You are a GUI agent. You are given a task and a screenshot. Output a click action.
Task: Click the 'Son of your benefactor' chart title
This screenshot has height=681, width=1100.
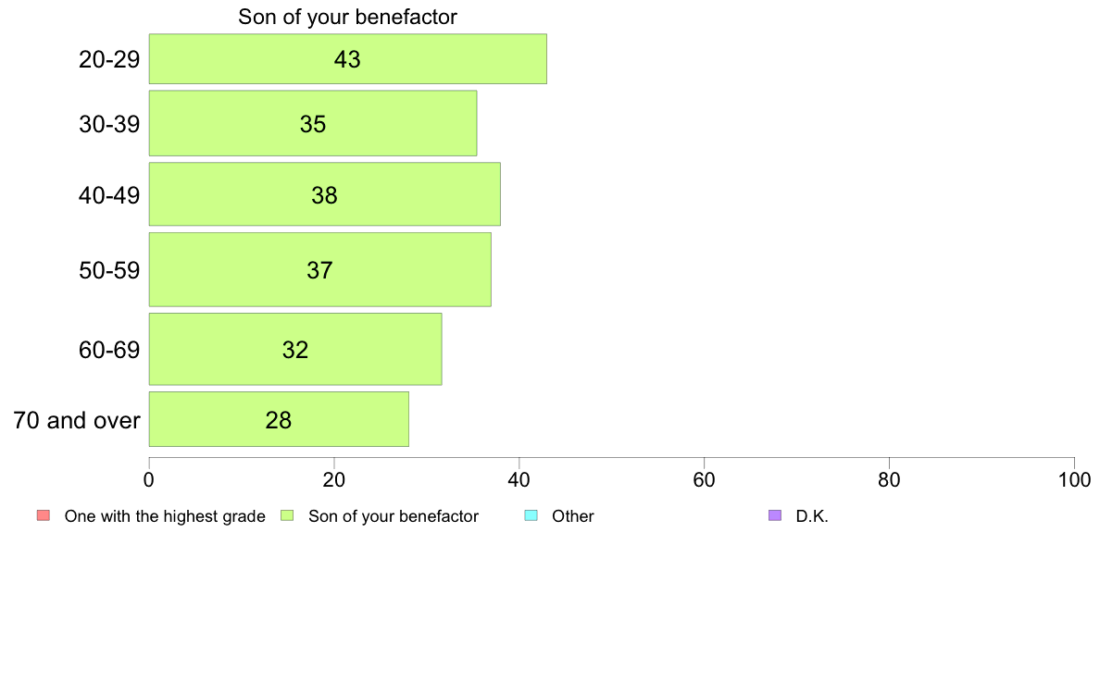point(347,17)
